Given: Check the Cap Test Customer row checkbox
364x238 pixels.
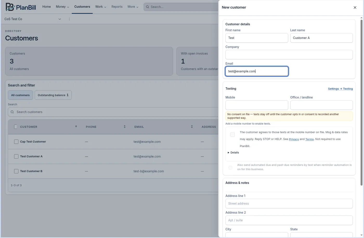Looking at the screenshot, I should click(16, 142).
